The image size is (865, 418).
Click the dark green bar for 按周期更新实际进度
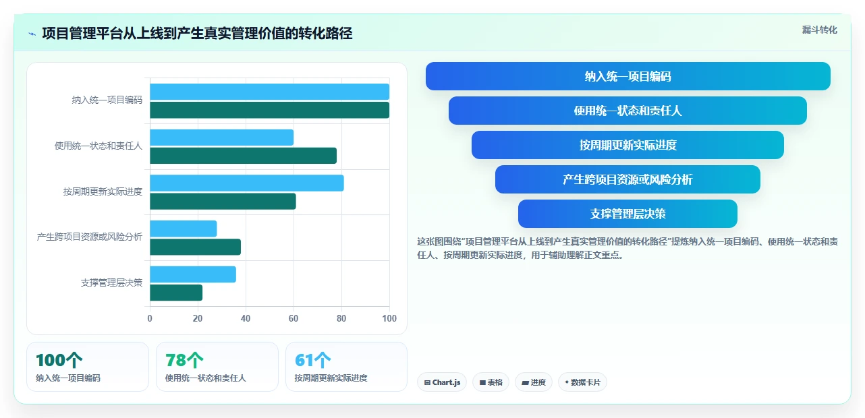click(x=223, y=202)
